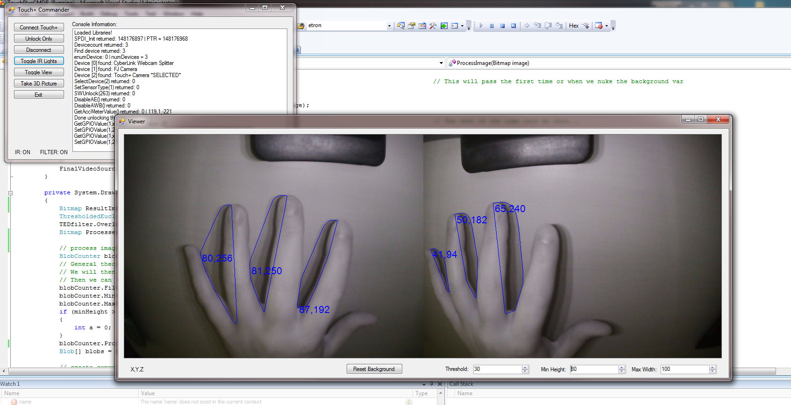791x405 pixels.
Task: Click Show Next Statement arrow icon
Action: (x=527, y=26)
